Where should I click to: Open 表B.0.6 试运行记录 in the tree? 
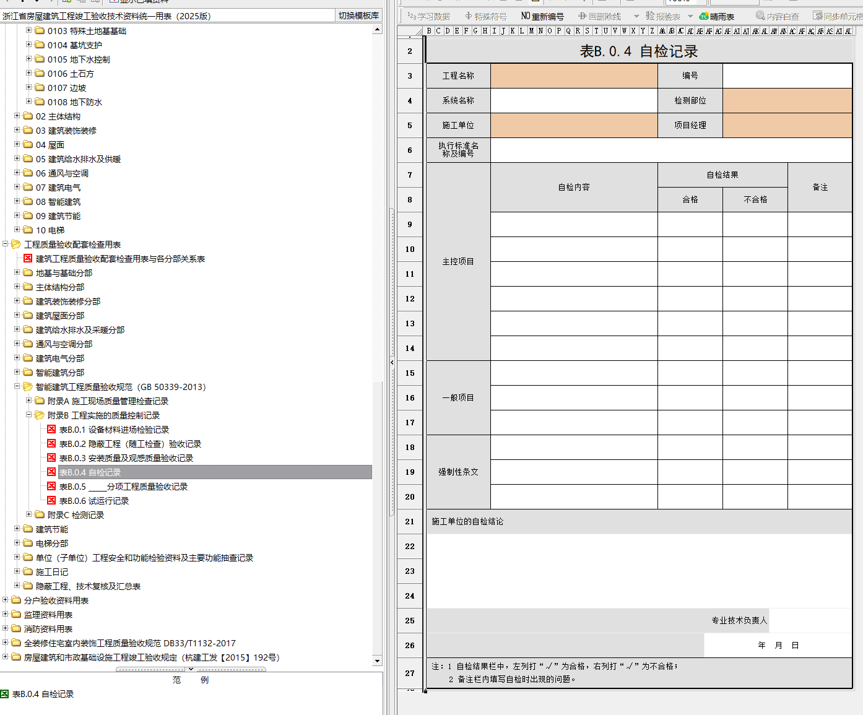point(94,501)
